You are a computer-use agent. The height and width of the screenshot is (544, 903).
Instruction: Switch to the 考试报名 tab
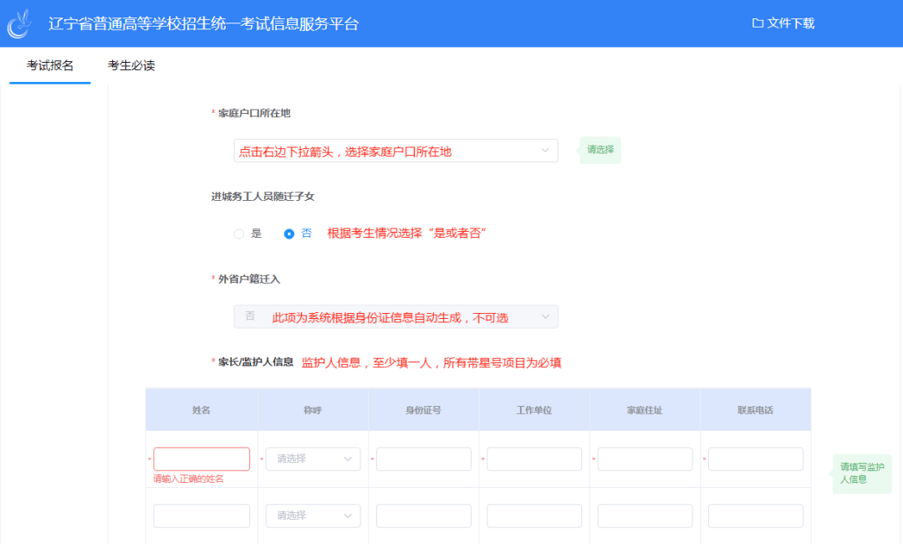tap(50, 65)
